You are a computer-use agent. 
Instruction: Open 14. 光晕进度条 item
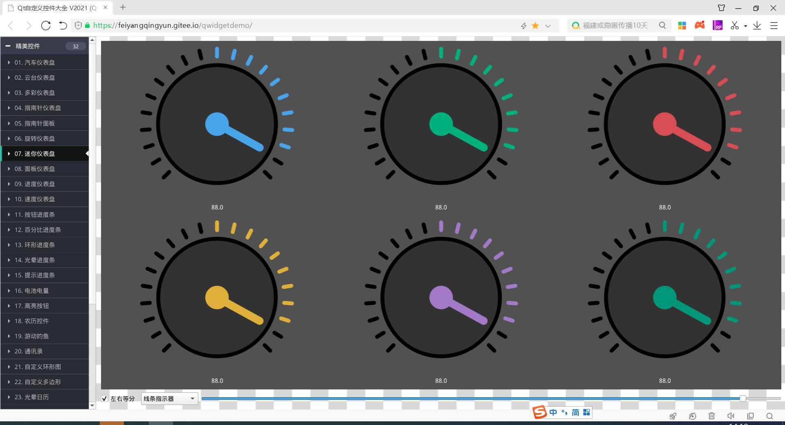(x=45, y=260)
